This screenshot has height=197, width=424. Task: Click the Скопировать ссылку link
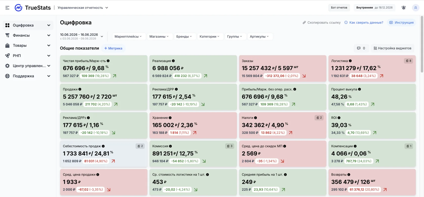pyautogui.click(x=322, y=22)
